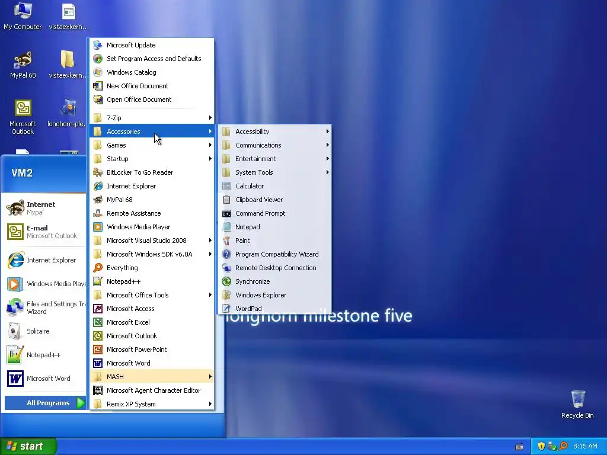The height and width of the screenshot is (455, 607).
Task: Click the Windows Catalog icon
Action: click(x=98, y=72)
